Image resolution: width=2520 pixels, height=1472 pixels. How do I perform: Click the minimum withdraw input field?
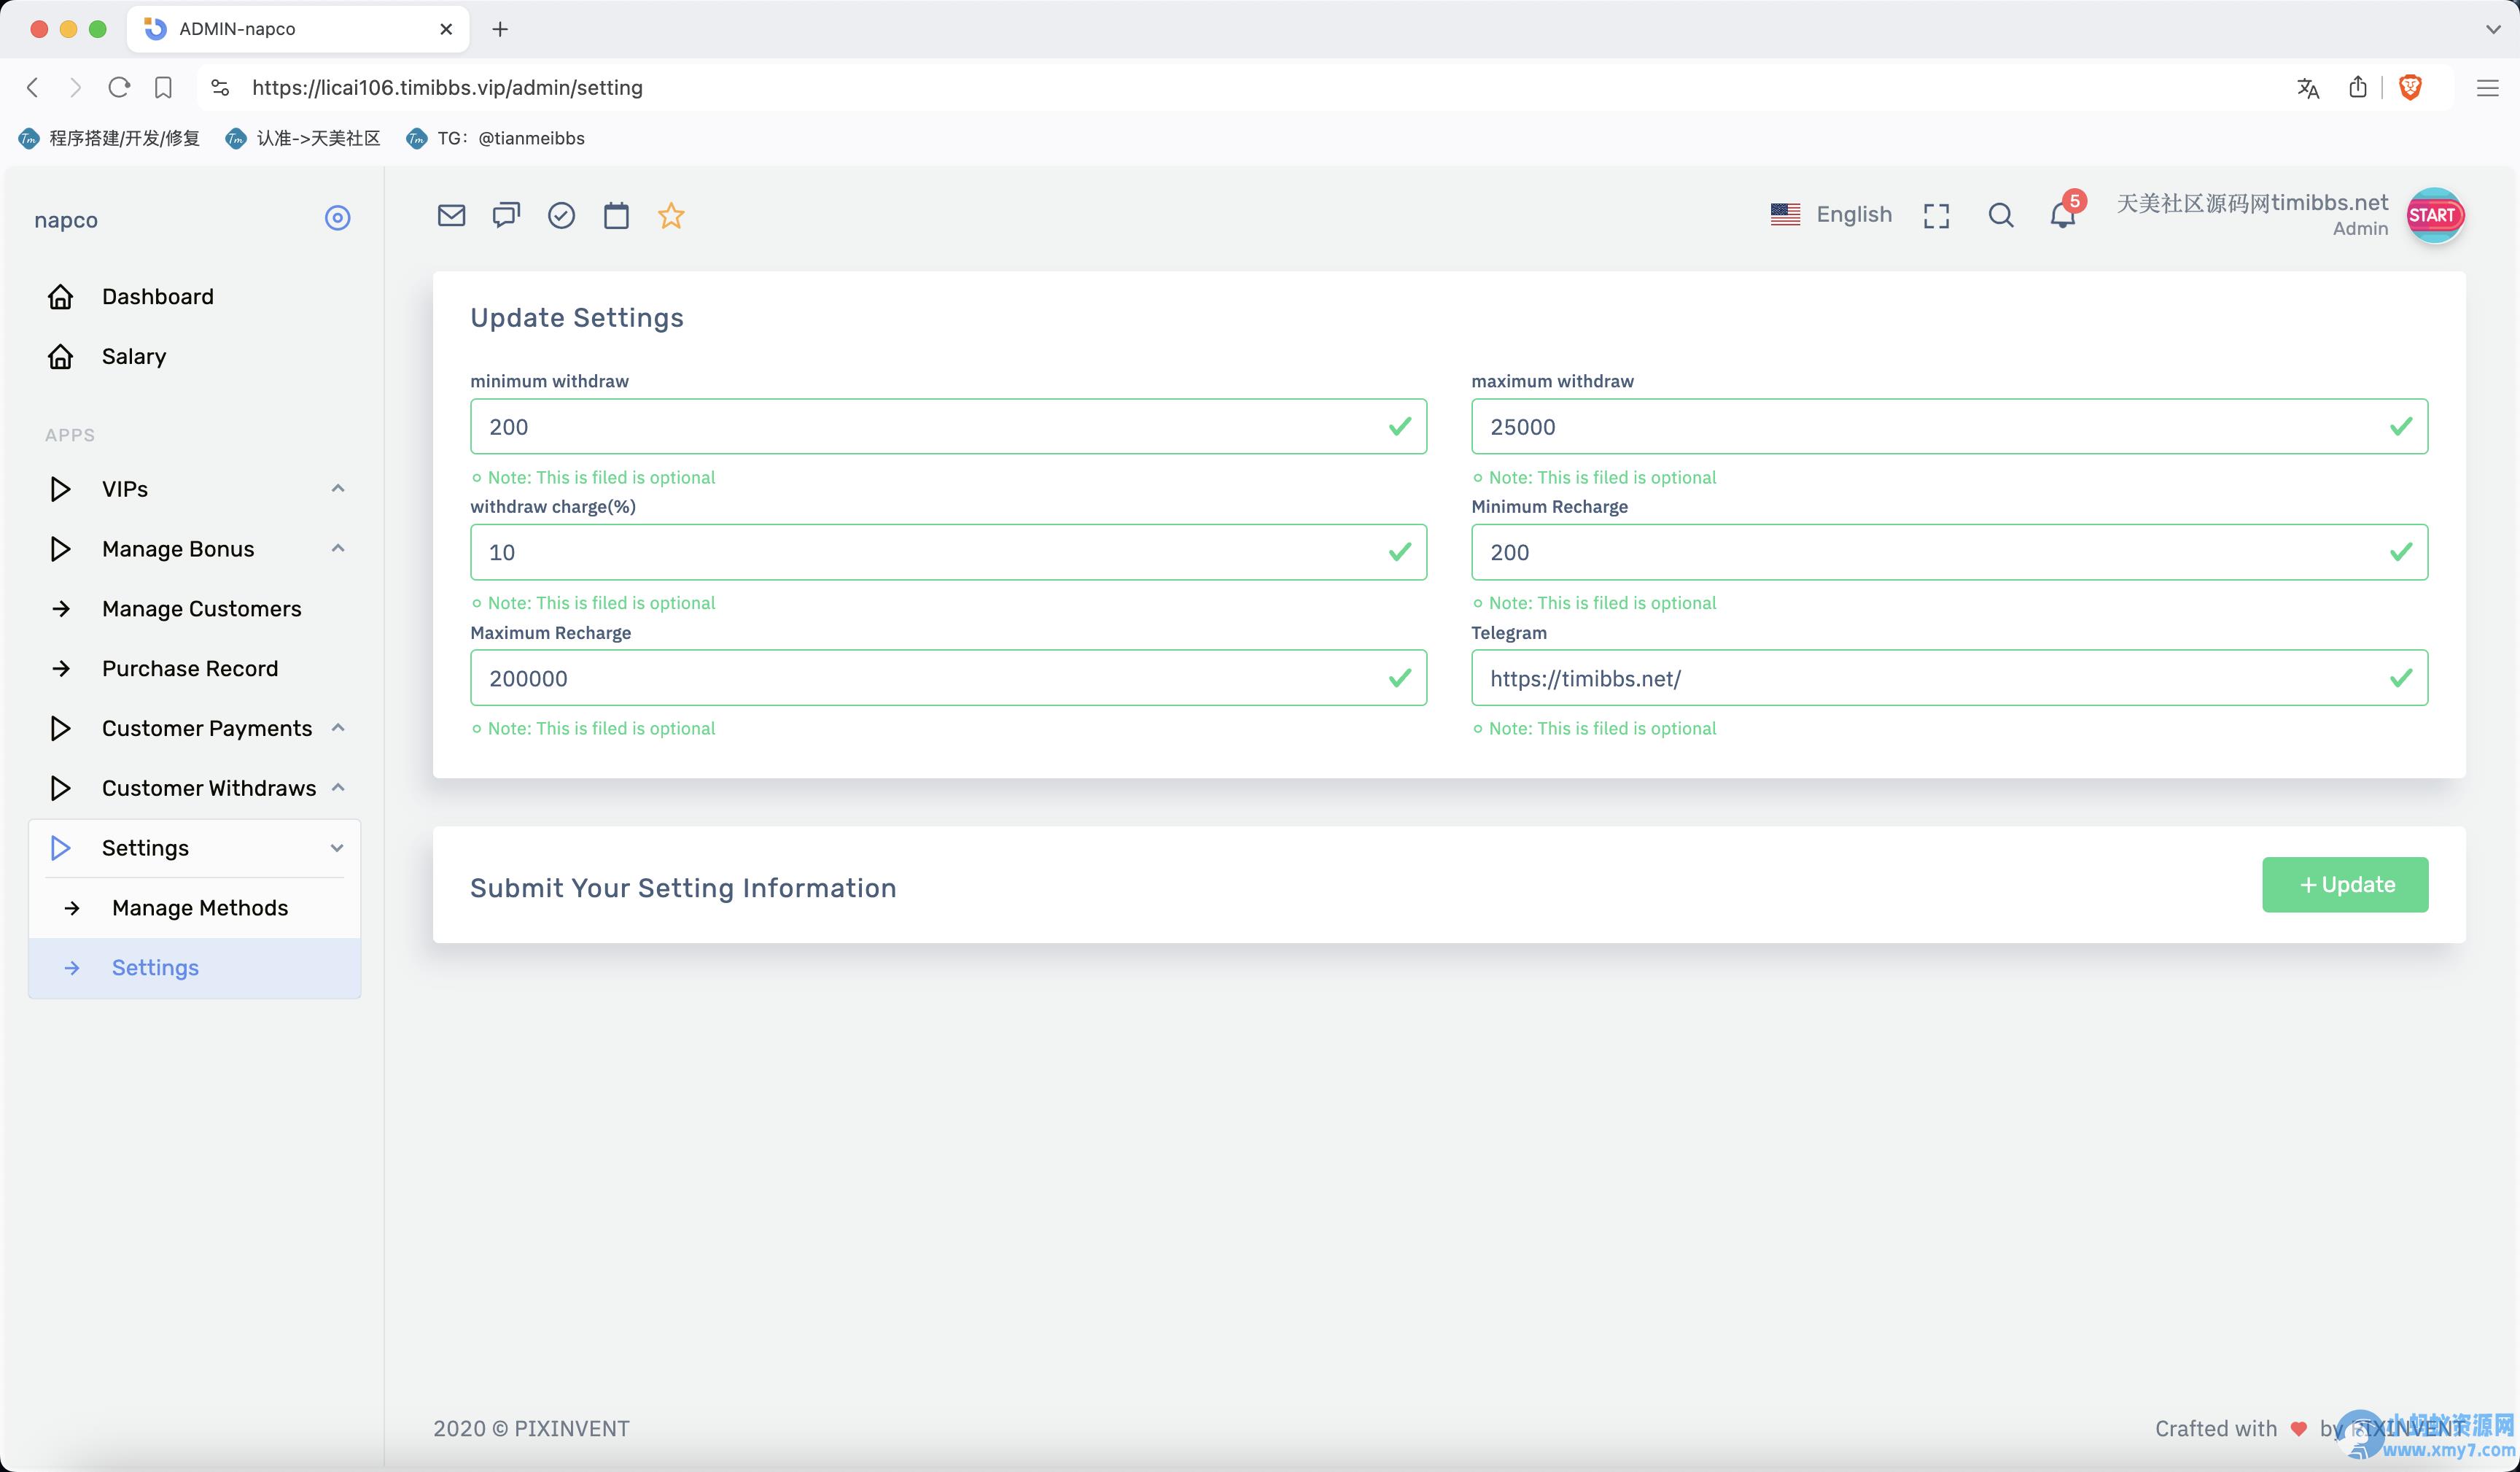pos(948,426)
